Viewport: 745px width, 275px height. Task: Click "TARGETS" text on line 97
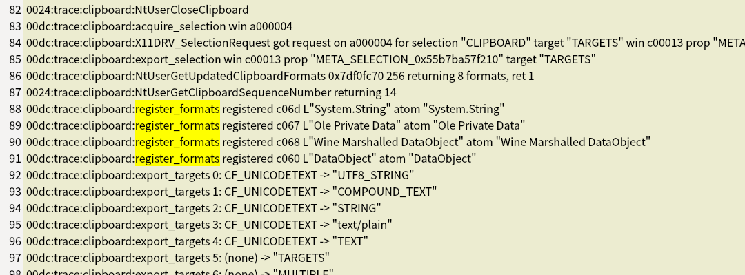pyautogui.click(x=301, y=258)
